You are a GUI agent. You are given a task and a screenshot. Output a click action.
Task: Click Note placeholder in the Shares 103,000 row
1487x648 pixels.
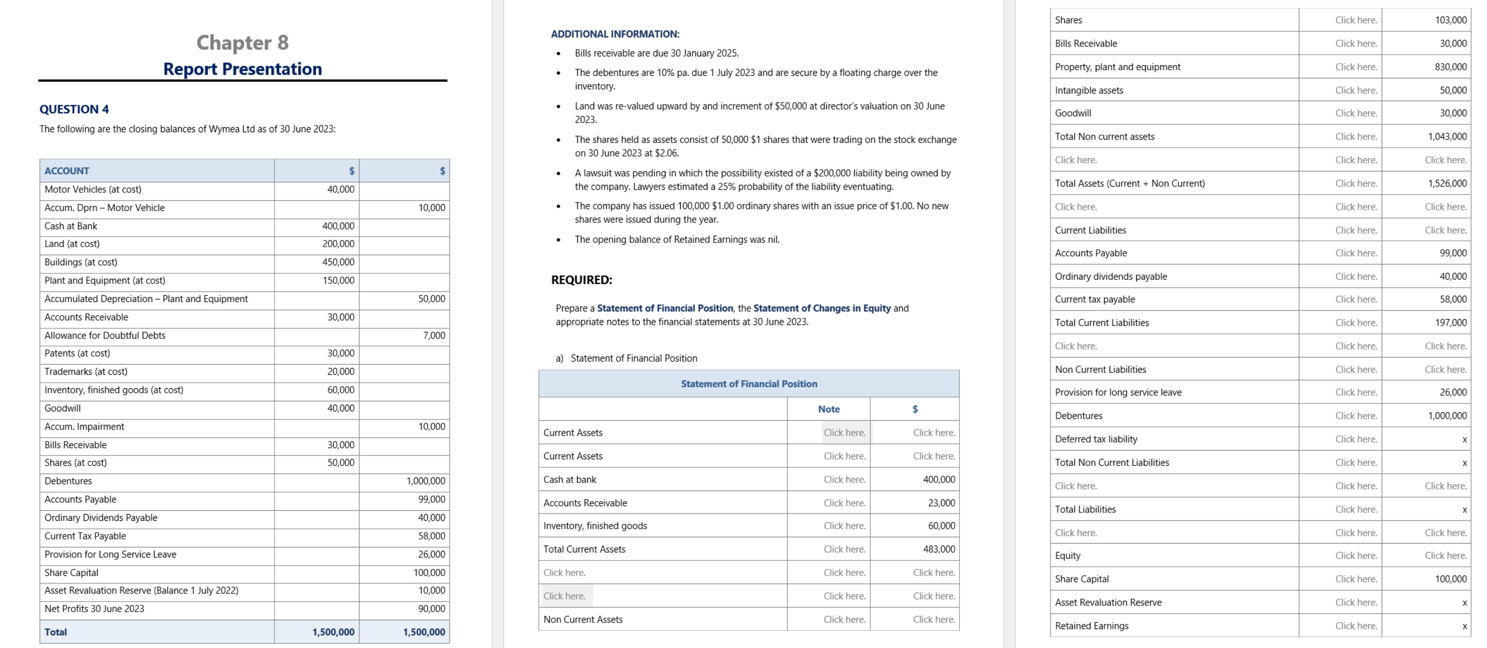click(1355, 20)
